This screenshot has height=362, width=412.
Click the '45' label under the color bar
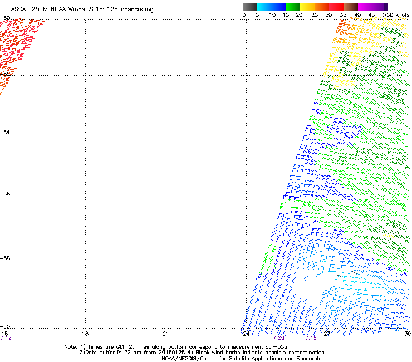click(x=371, y=15)
